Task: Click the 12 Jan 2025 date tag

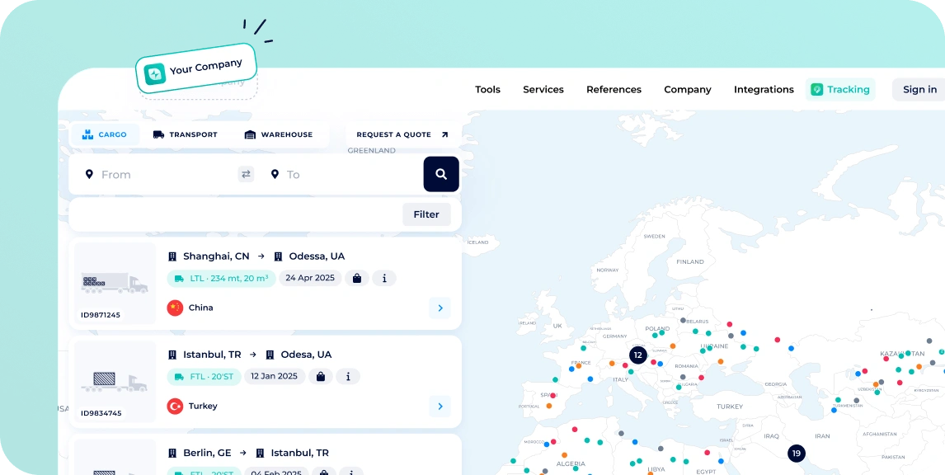Action: pyautogui.click(x=275, y=377)
